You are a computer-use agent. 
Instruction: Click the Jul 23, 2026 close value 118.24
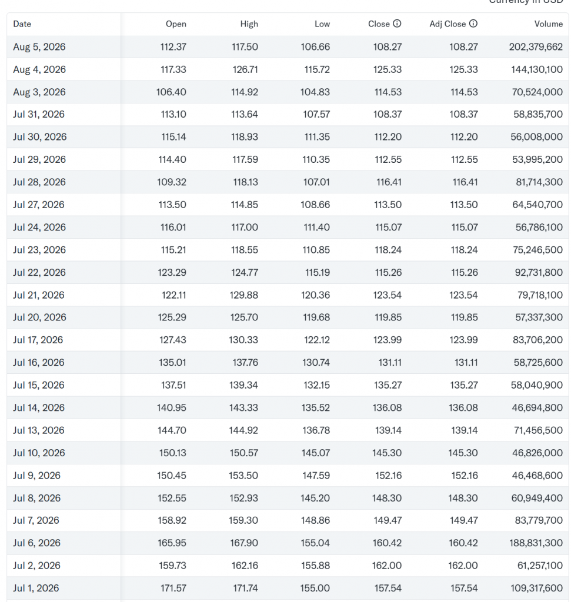[388, 250]
